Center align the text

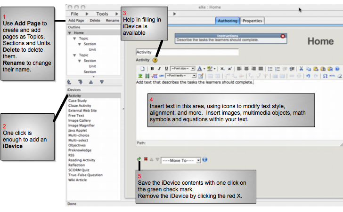click(x=246, y=69)
